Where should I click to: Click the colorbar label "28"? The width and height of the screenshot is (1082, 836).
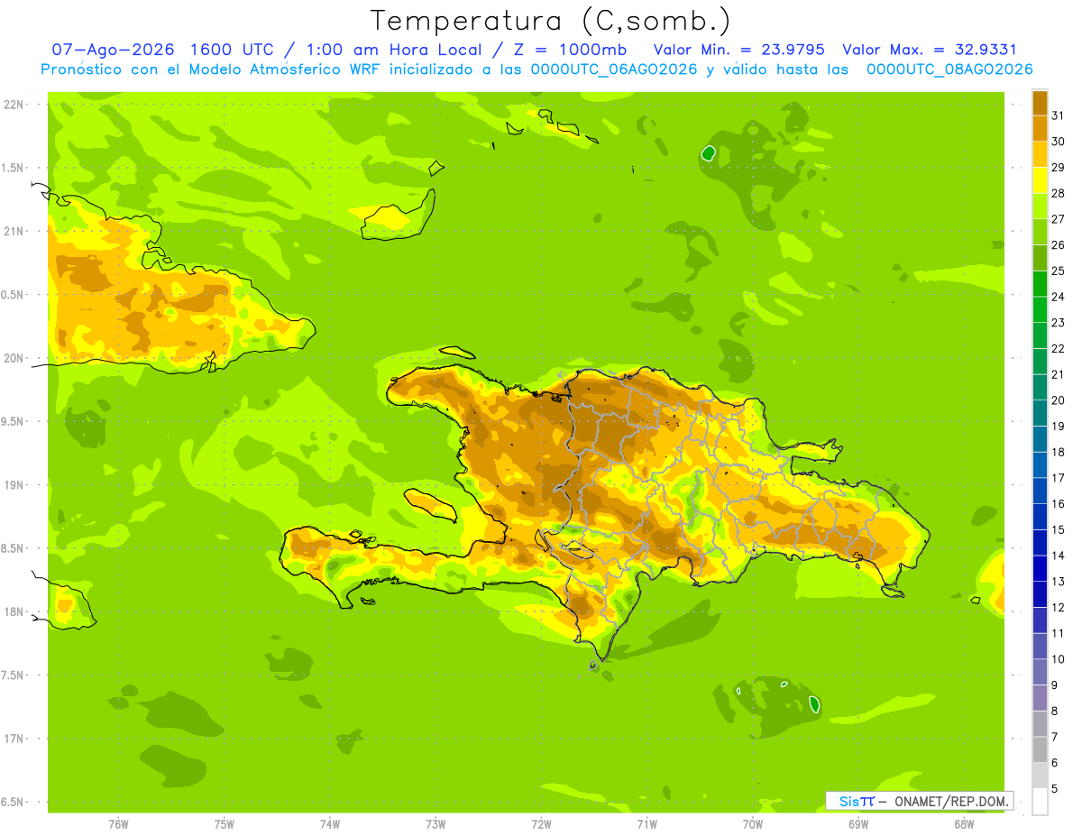click(x=1058, y=192)
